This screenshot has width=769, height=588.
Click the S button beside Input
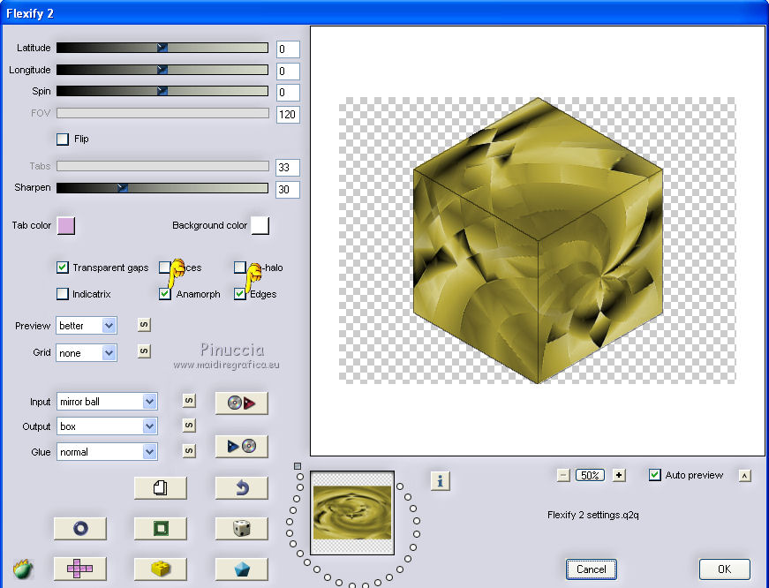click(189, 401)
